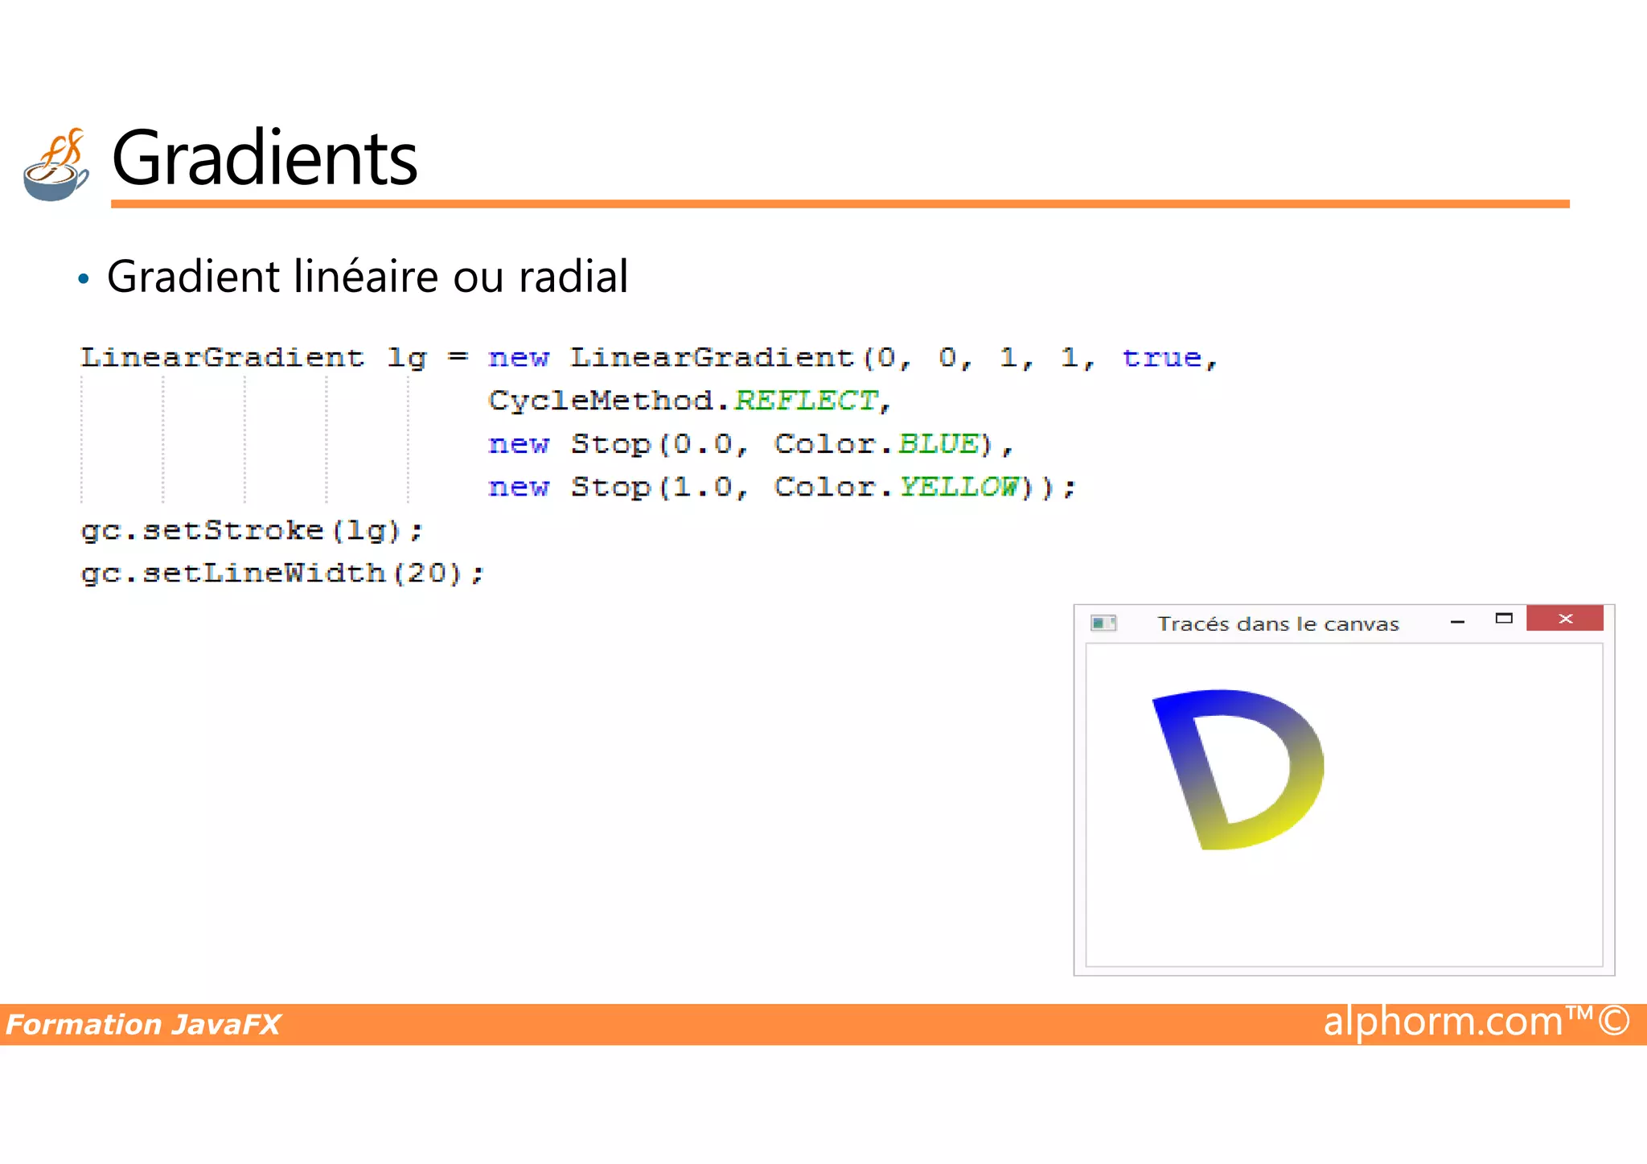Click the code line with 'Color.YELLOW'
1647x1164 pixels.
[x=782, y=487]
